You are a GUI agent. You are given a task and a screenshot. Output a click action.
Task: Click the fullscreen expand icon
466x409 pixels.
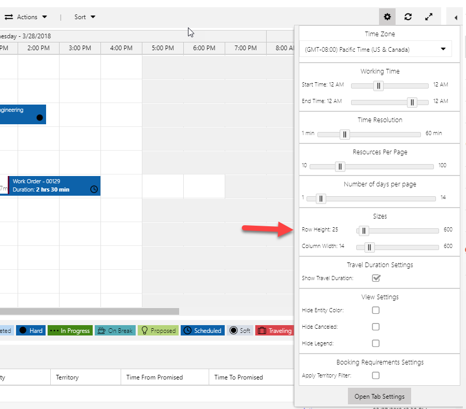point(429,17)
